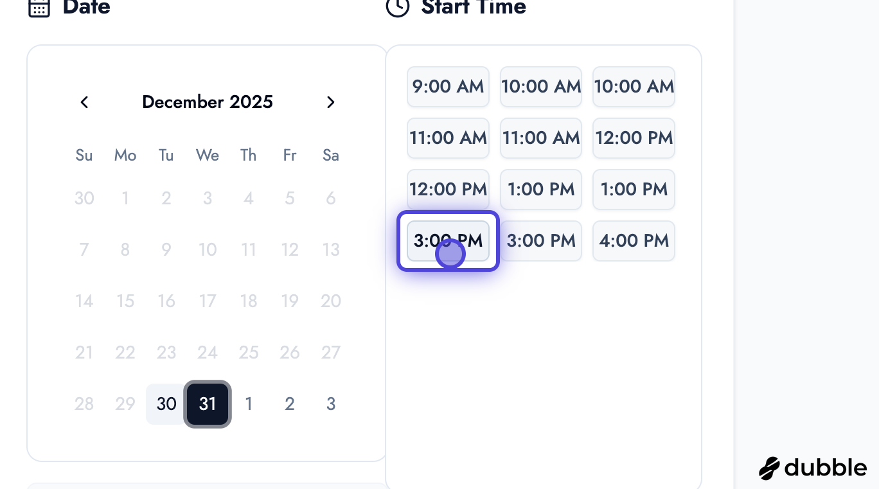Pick the highlighted December 30 date

point(166,404)
